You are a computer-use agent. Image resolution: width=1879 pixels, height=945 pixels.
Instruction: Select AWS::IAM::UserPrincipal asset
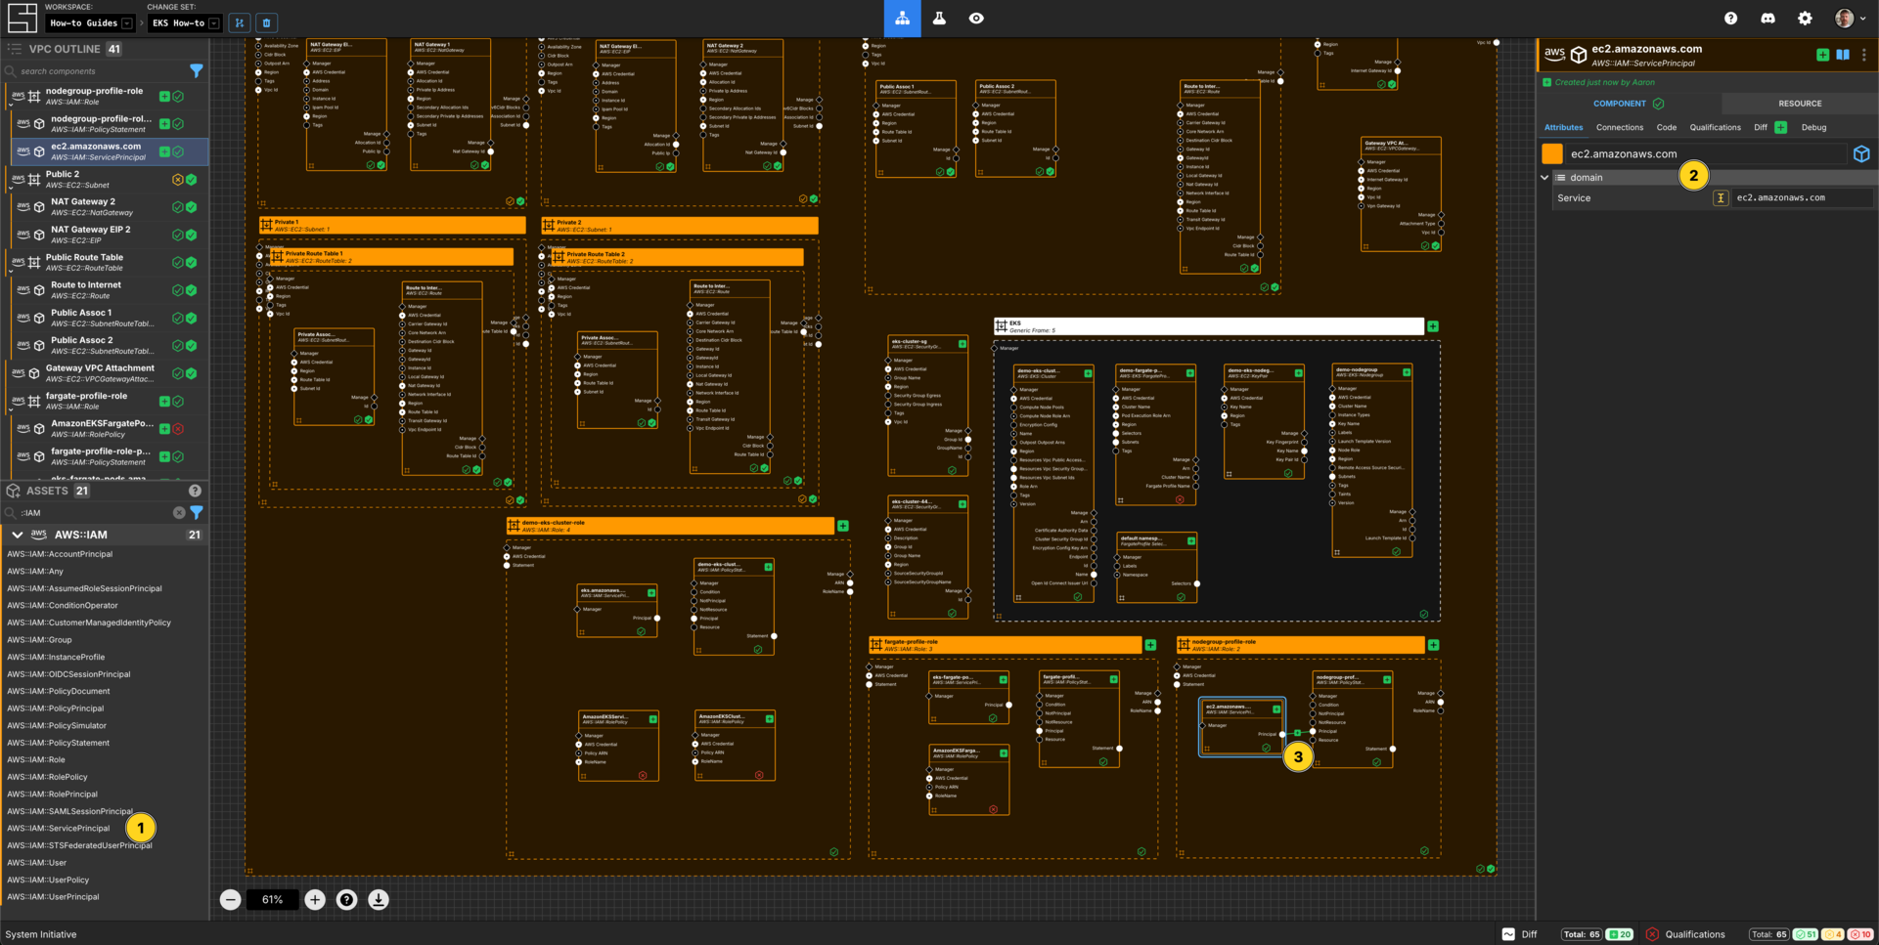click(53, 896)
